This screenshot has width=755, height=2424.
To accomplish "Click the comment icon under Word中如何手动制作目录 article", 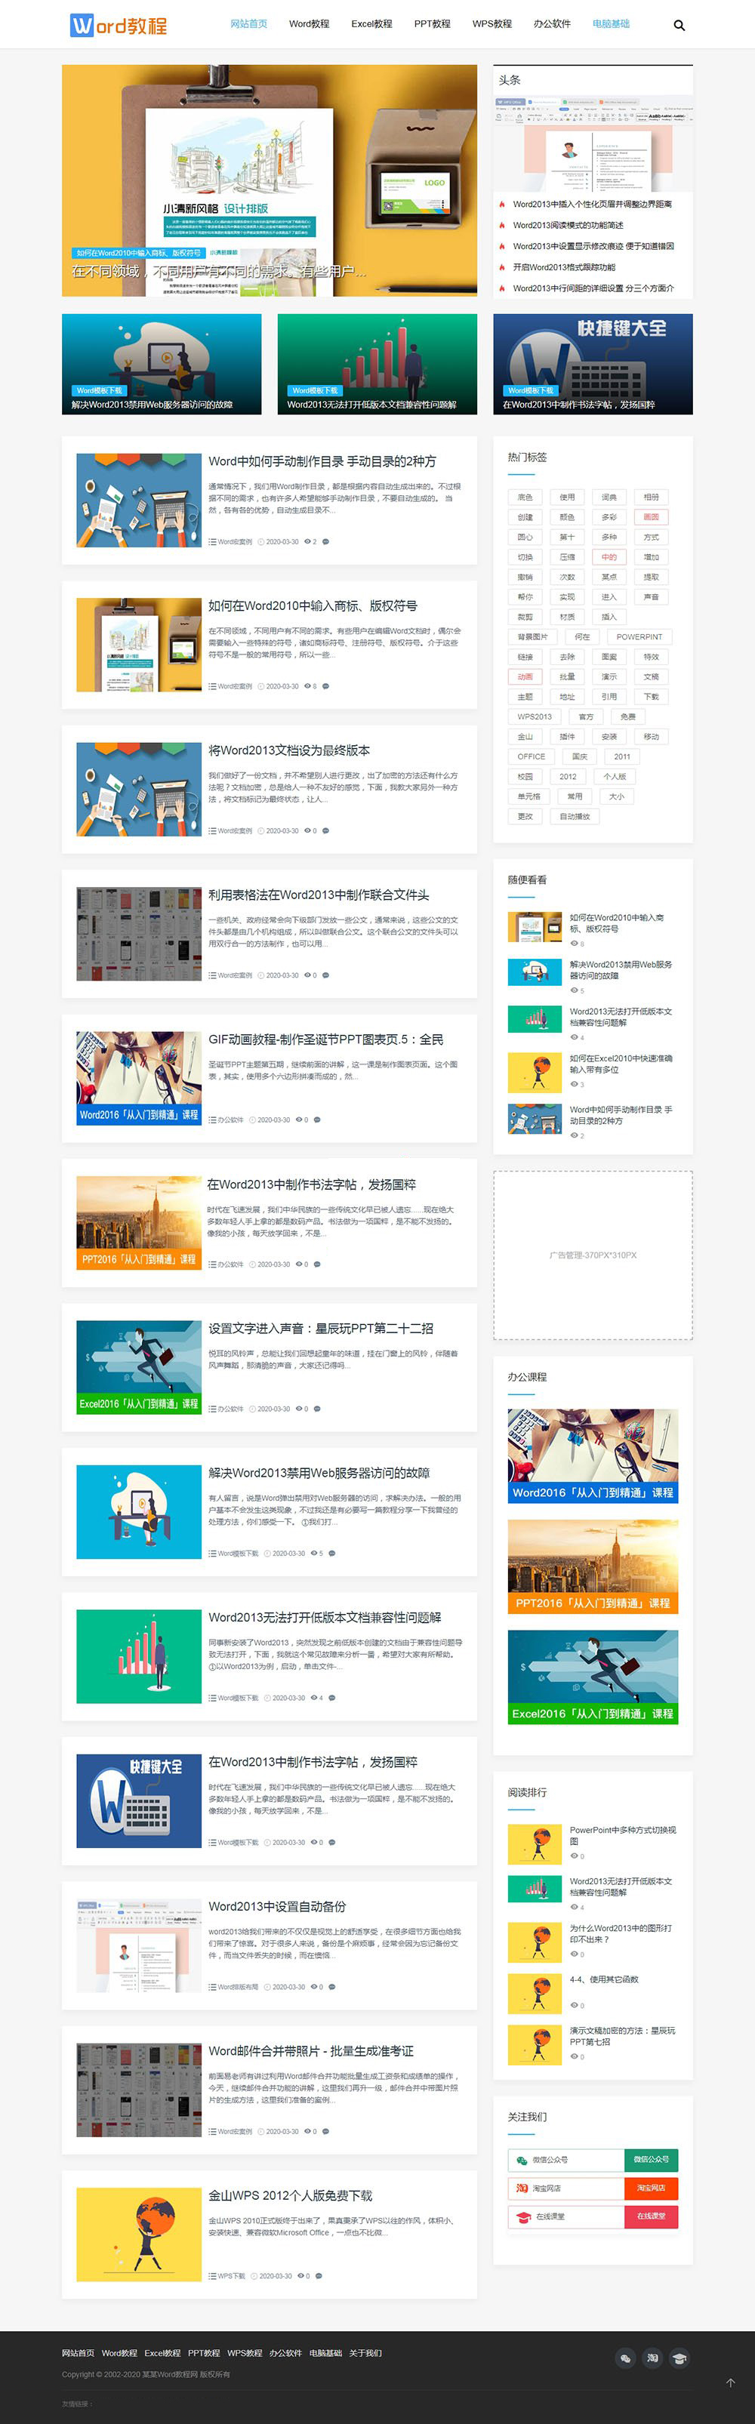I will point(325,542).
